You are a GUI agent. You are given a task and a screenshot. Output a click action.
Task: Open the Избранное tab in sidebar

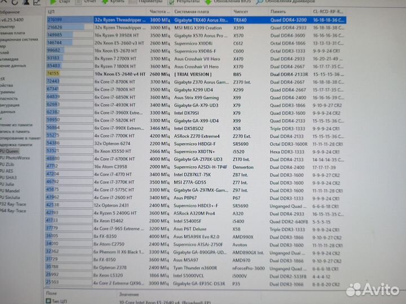10,12
